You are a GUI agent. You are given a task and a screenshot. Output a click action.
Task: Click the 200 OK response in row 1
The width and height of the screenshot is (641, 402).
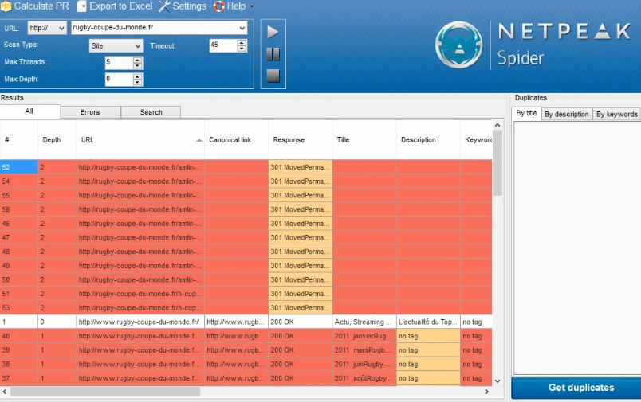pos(300,322)
